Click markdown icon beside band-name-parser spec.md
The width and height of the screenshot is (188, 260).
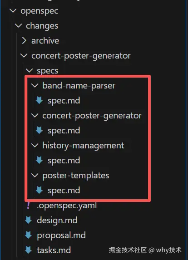40,100
